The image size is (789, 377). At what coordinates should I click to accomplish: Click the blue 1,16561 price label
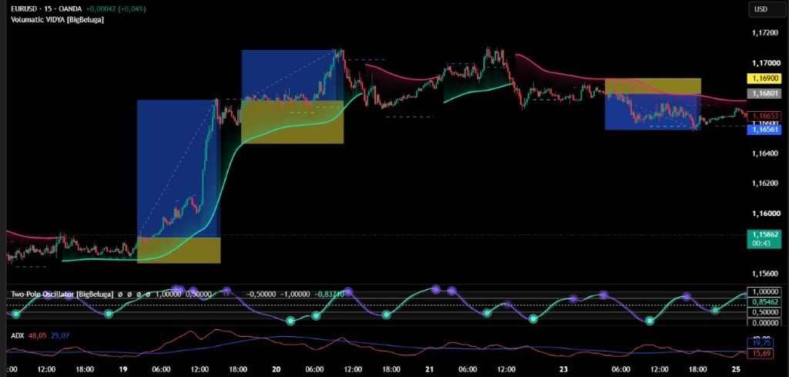point(764,130)
